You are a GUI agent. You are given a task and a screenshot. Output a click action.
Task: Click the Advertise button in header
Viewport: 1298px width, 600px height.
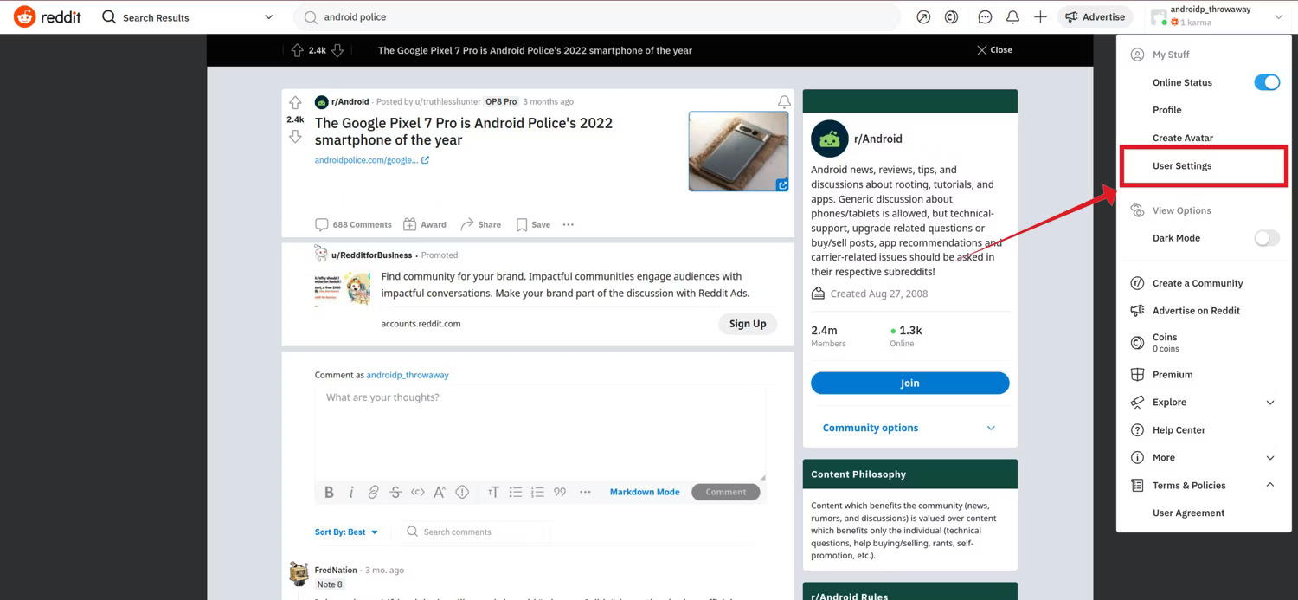tap(1096, 16)
